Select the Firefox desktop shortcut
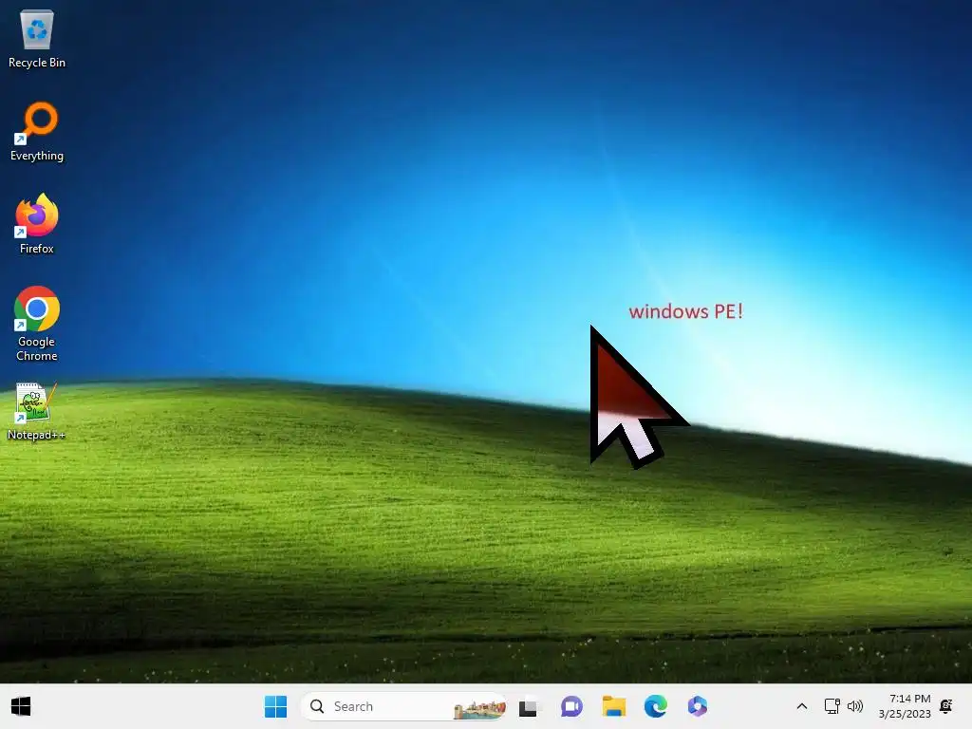The width and height of the screenshot is (972, 729). [37, 224]
